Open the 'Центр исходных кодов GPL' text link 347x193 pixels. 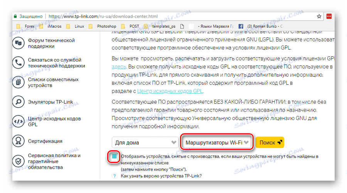click(x=170, y=91)
